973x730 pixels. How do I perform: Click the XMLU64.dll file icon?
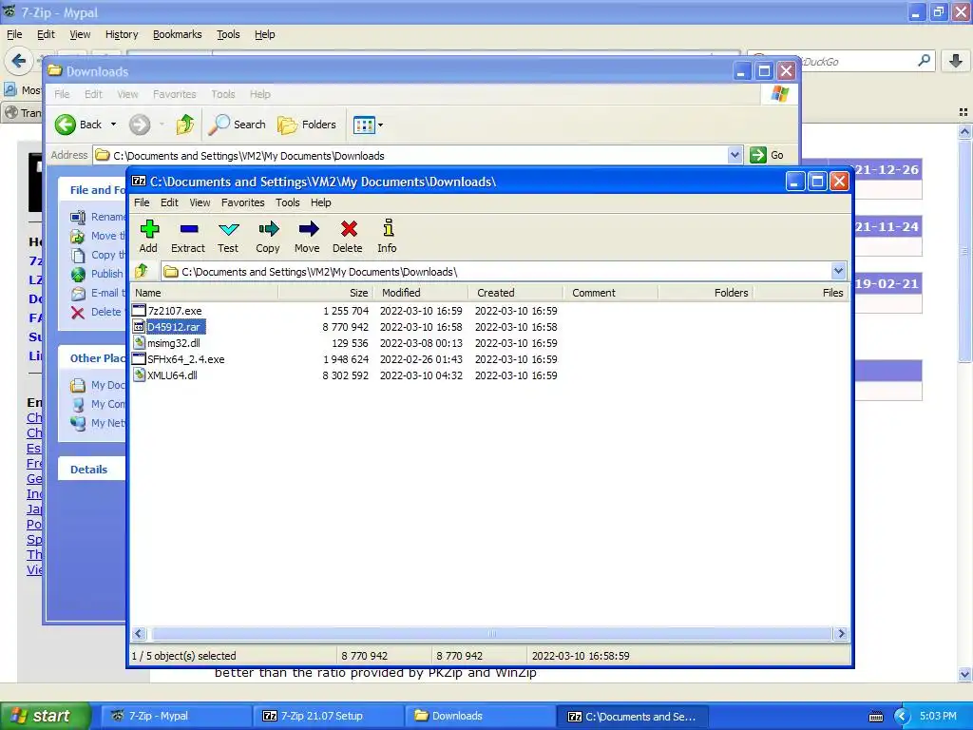pos(139,375)
